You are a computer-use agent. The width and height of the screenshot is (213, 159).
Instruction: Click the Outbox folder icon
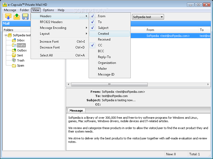(14, 50)
